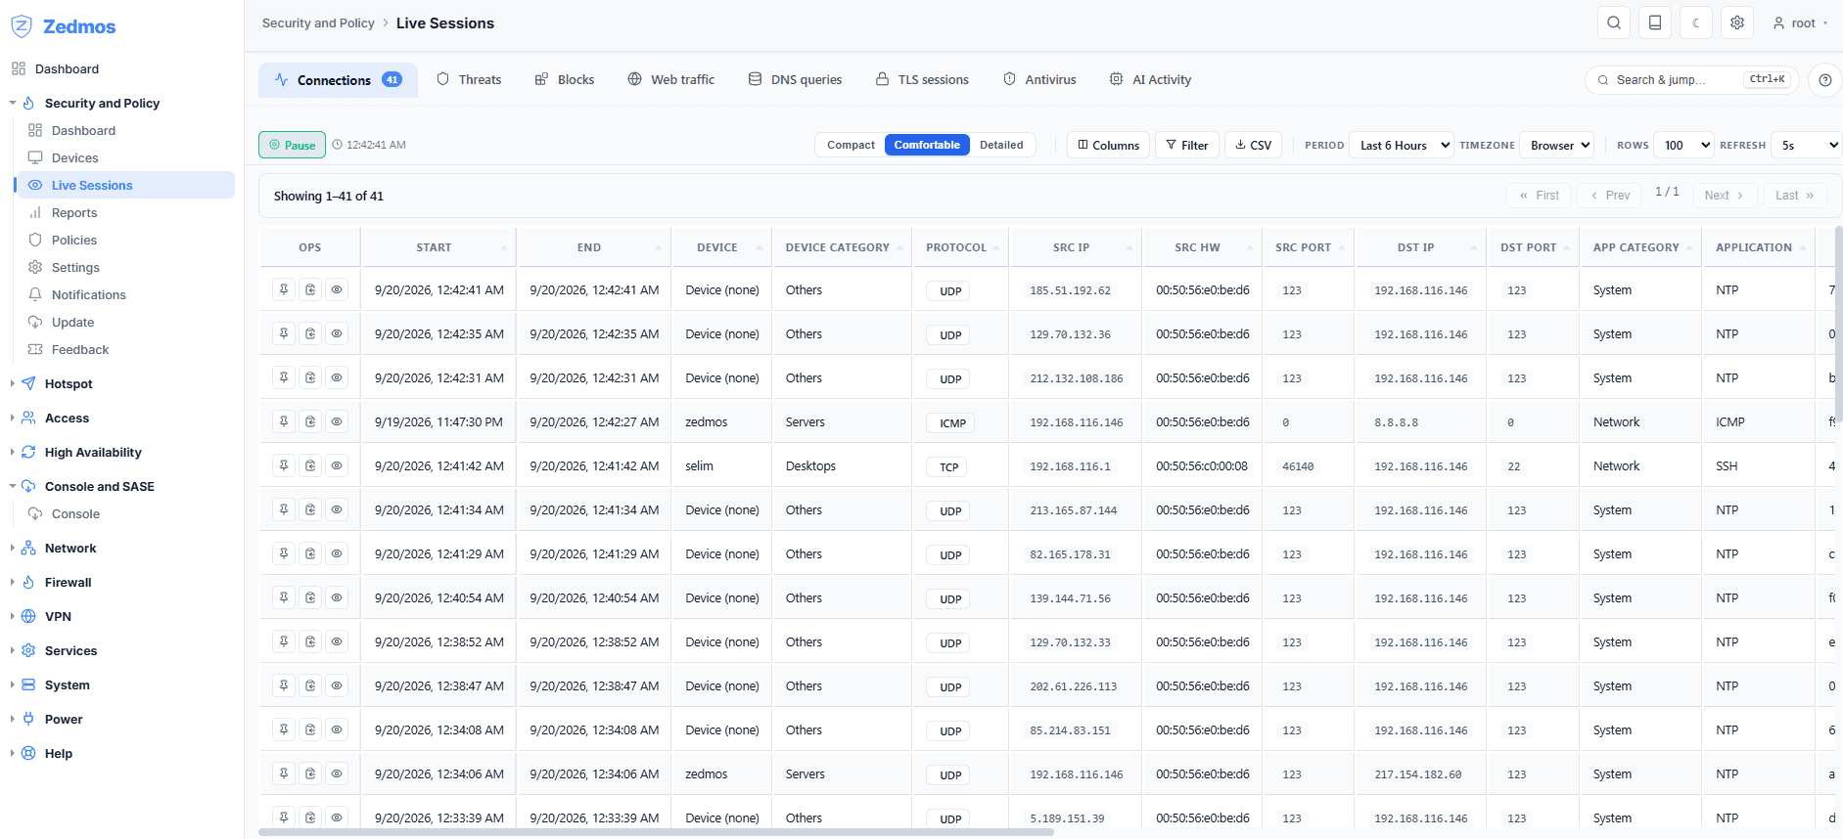Click the Policies shield icon in sidebar
1843x839 pixels.
coord(35,240)
